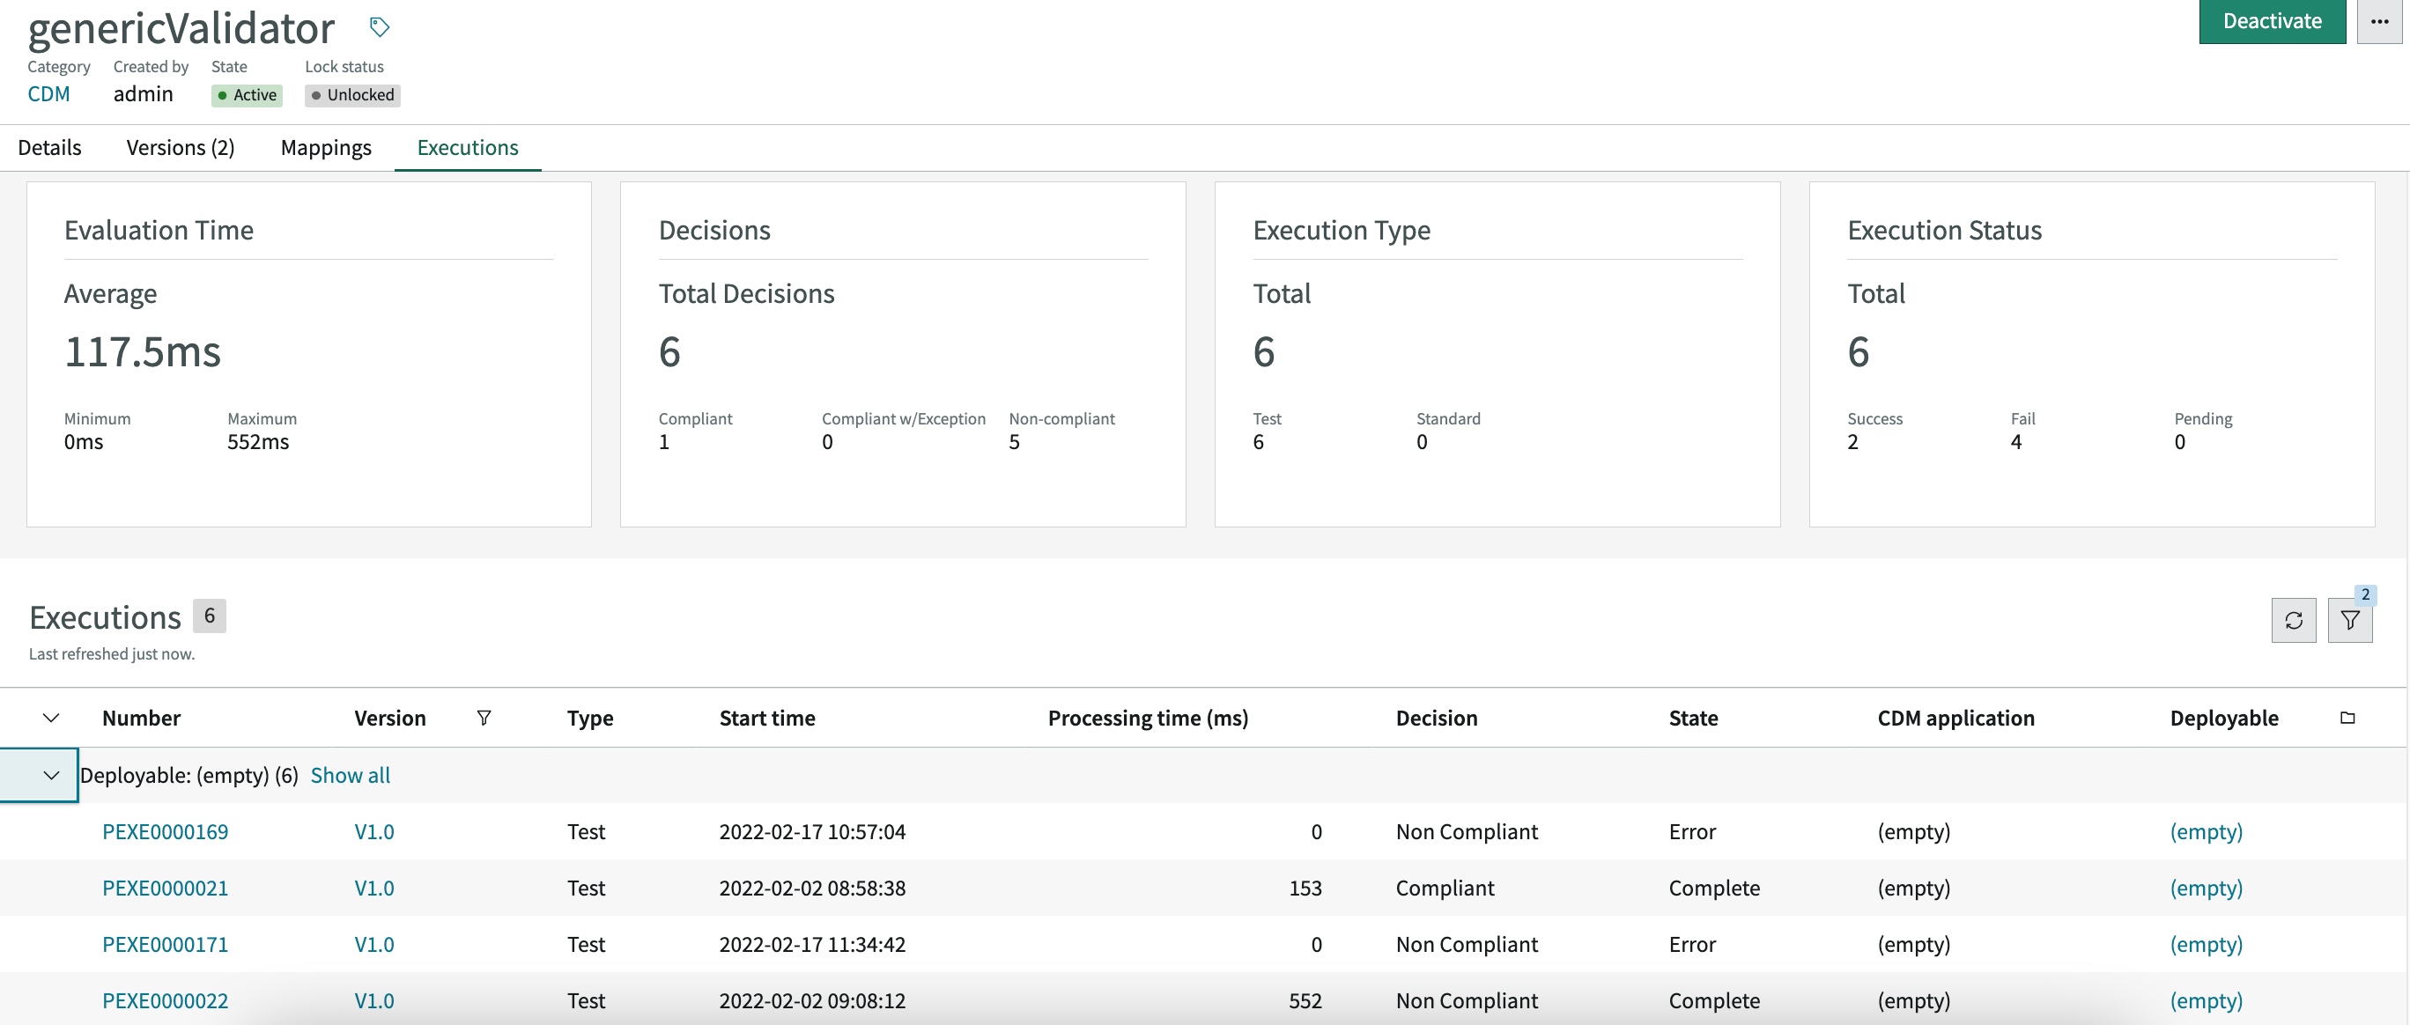Open execution PEXE0000022

[x=165, y=999]
